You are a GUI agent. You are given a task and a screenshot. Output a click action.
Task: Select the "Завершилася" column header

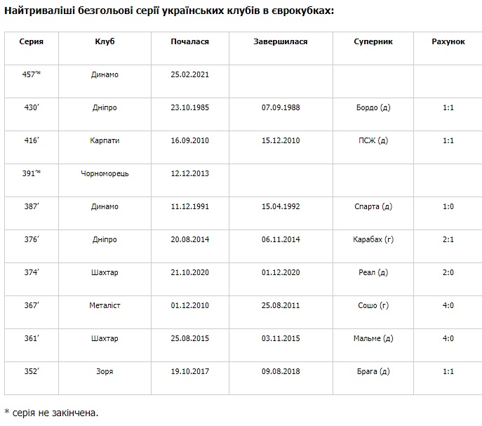[281, 41]
